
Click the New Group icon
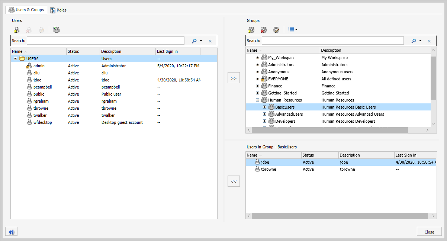click(251, 30)
